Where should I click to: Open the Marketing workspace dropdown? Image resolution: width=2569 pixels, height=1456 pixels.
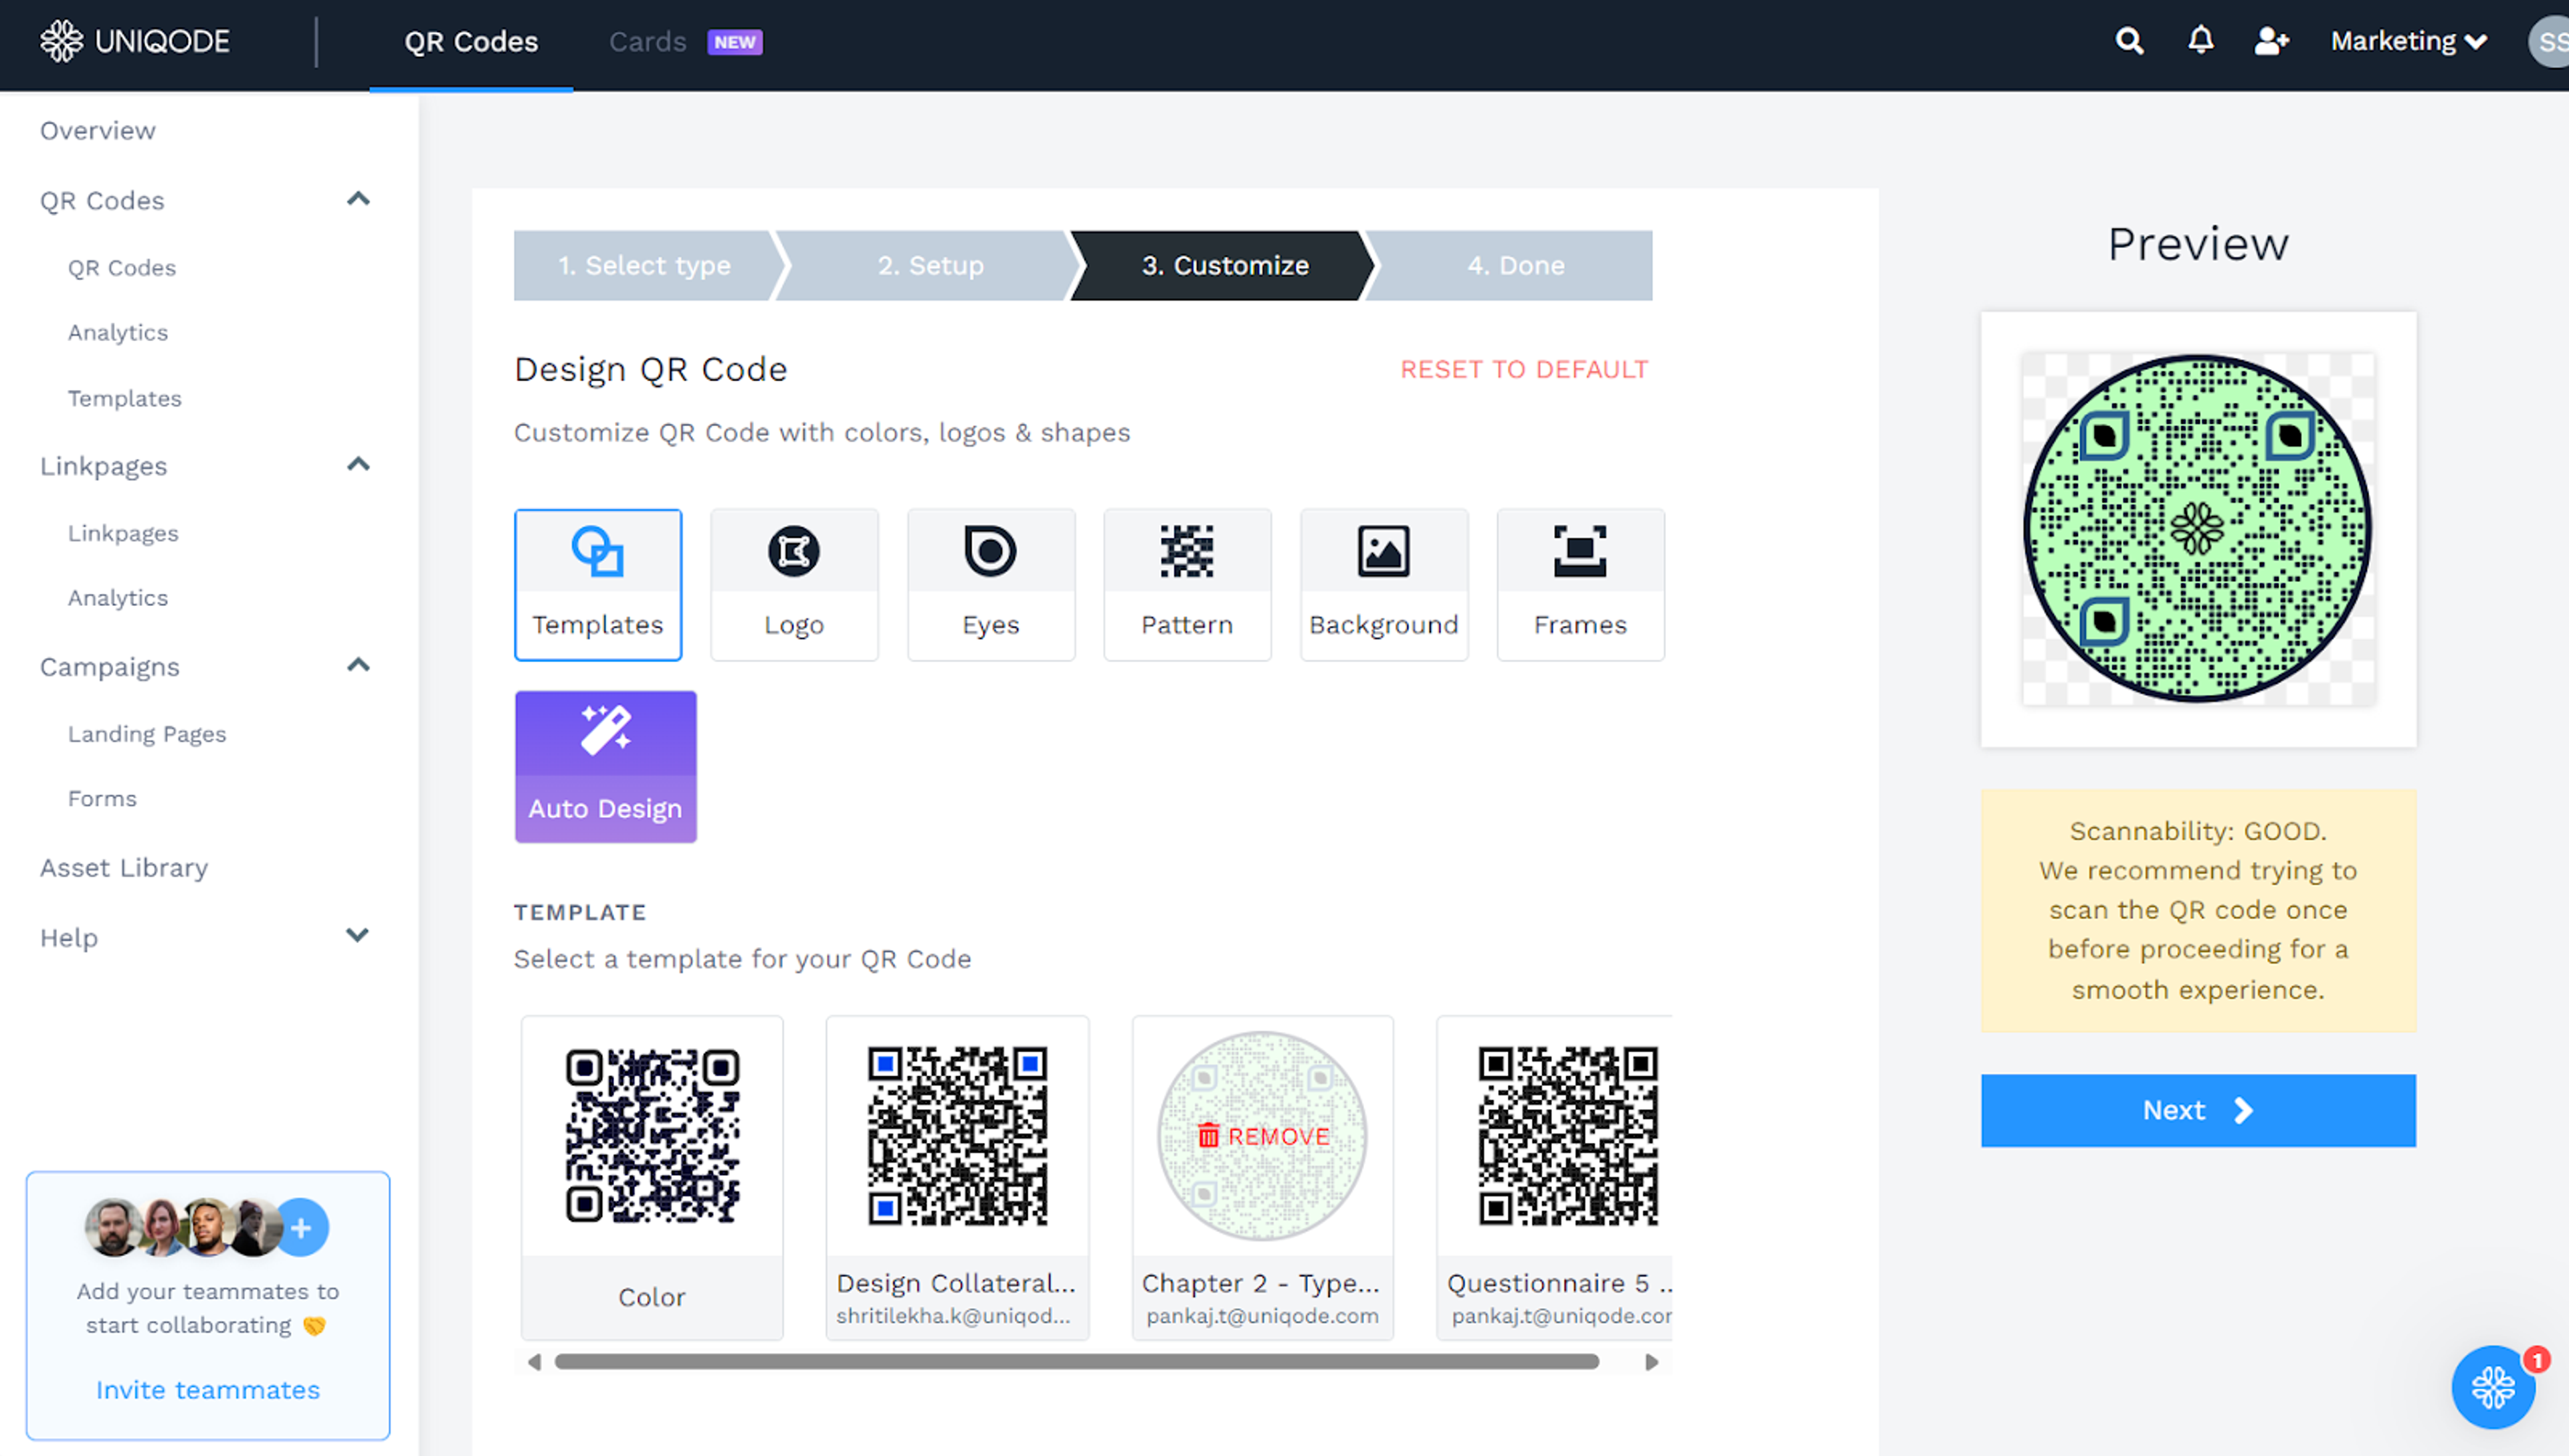click(2408, 41)
